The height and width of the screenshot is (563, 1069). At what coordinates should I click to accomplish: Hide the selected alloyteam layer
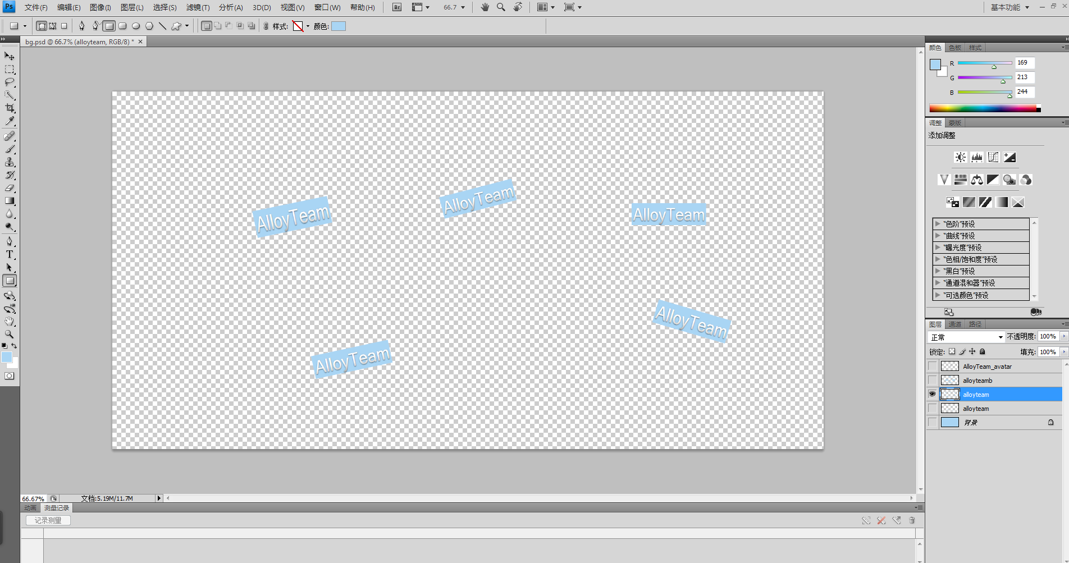point(933,394)
